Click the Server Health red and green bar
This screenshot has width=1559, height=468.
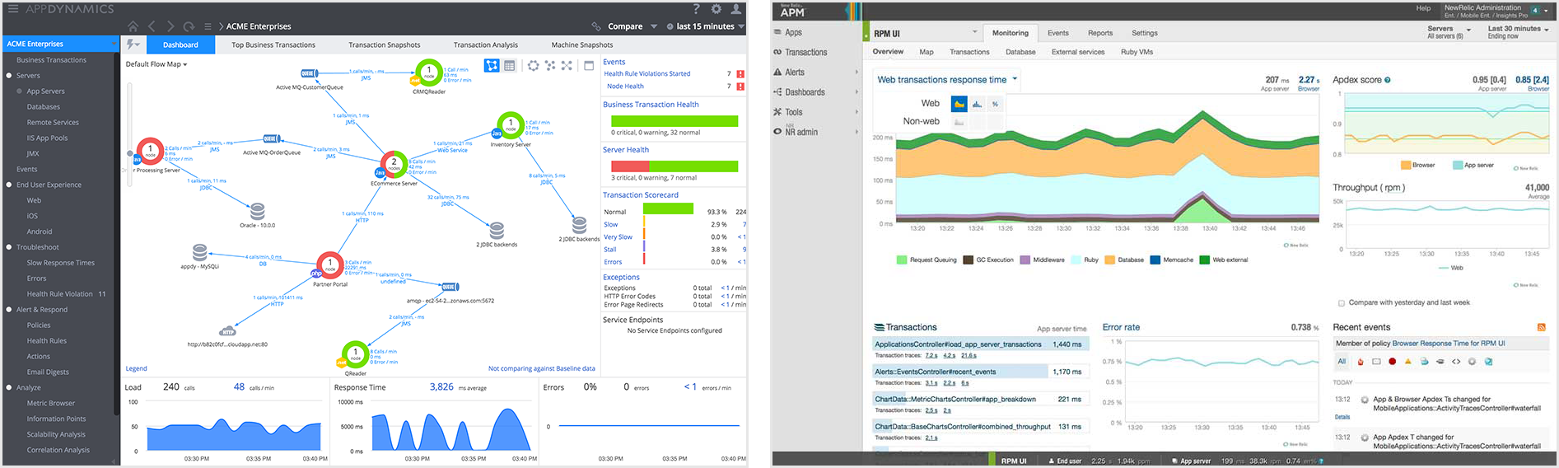point(674,166)
